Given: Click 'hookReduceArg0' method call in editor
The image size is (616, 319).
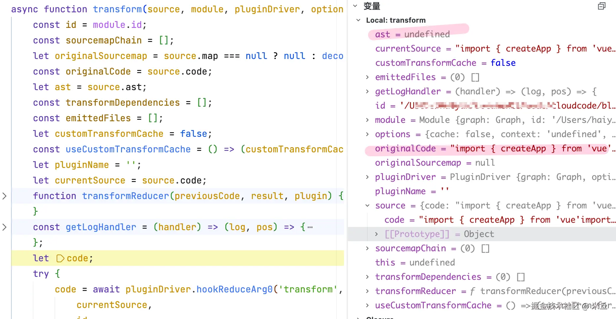Looking at the screenshot, I should click(x=235, y=289).
